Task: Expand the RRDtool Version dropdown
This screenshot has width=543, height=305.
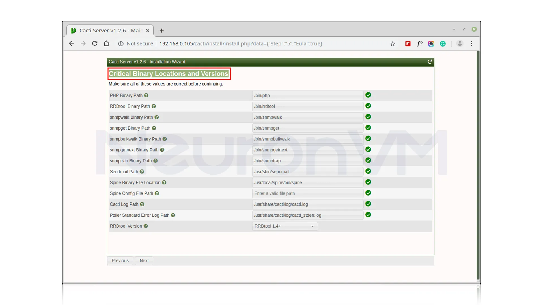Action: pos(285,226)
